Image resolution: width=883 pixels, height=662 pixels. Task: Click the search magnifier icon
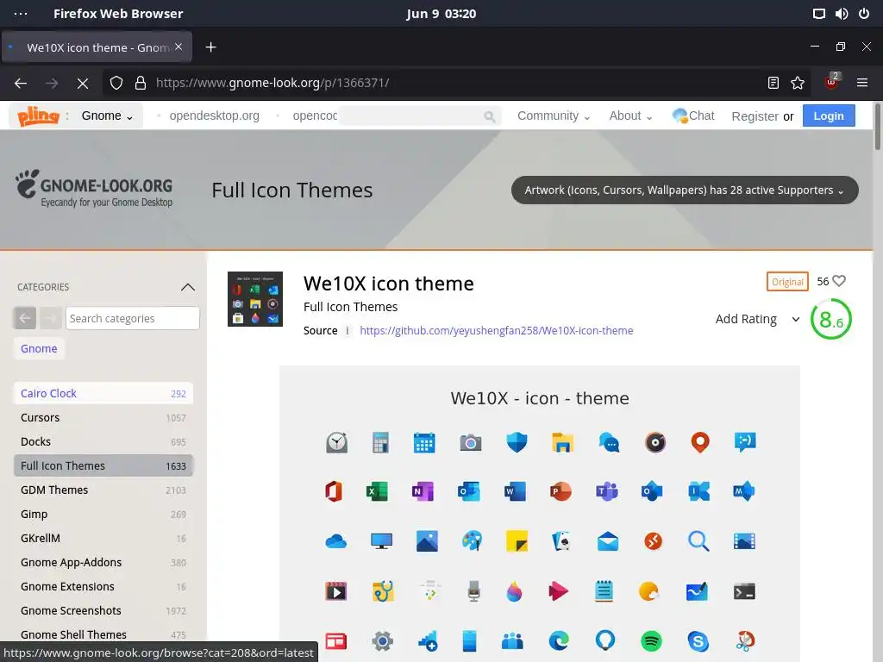click(490, 116)
